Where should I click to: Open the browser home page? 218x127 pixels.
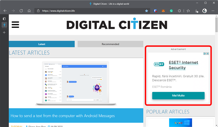[x=29, y=11]
